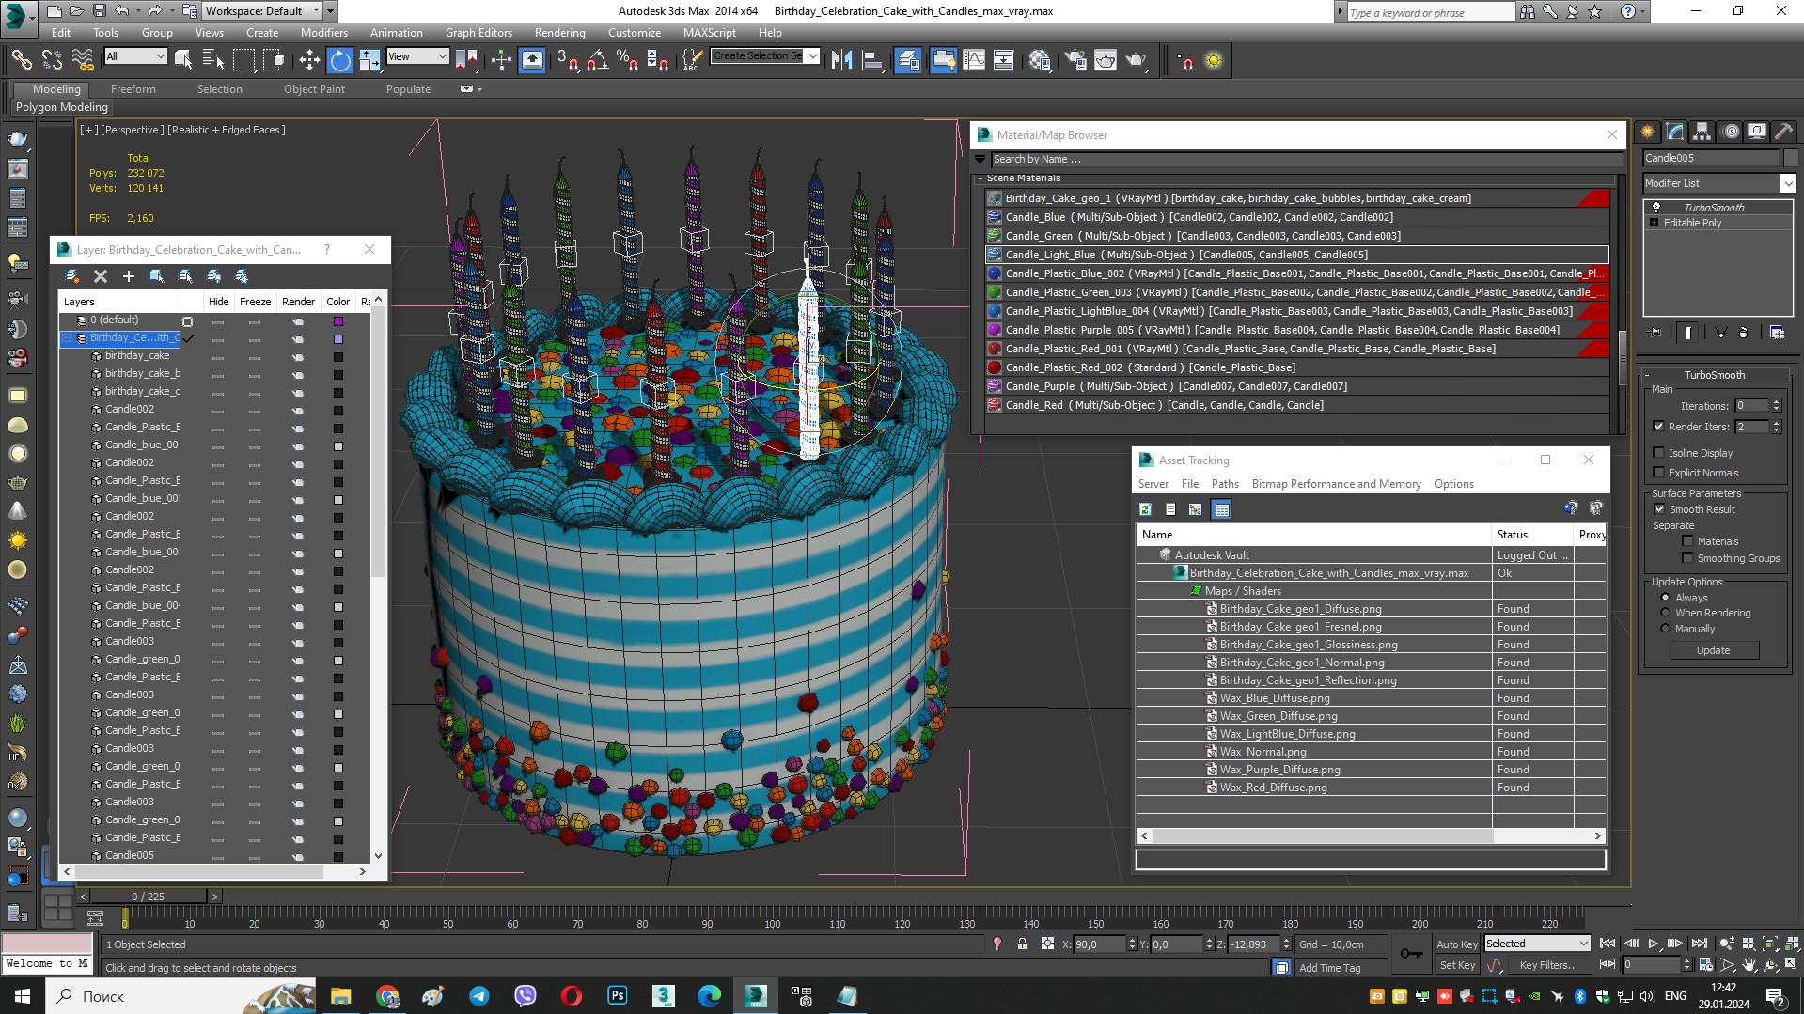Open the Paths menu in Asset Tracking
Image resolution: width=1804 pixels, height=1014 pixels.
pyautogui.click(x=1225, y=484)
